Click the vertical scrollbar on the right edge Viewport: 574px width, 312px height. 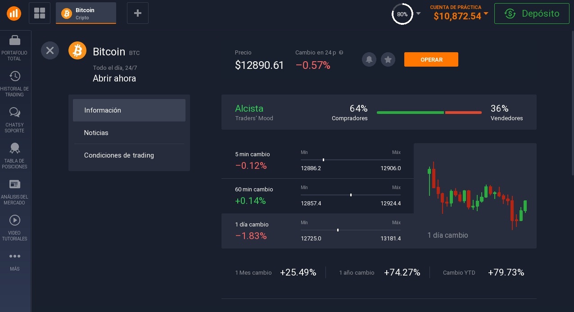coord(572,103)
